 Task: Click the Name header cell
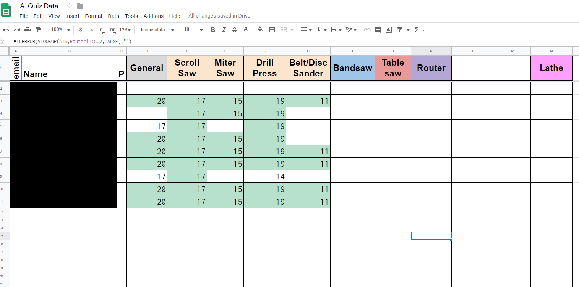pyautogui.click(x=70, y=68)
